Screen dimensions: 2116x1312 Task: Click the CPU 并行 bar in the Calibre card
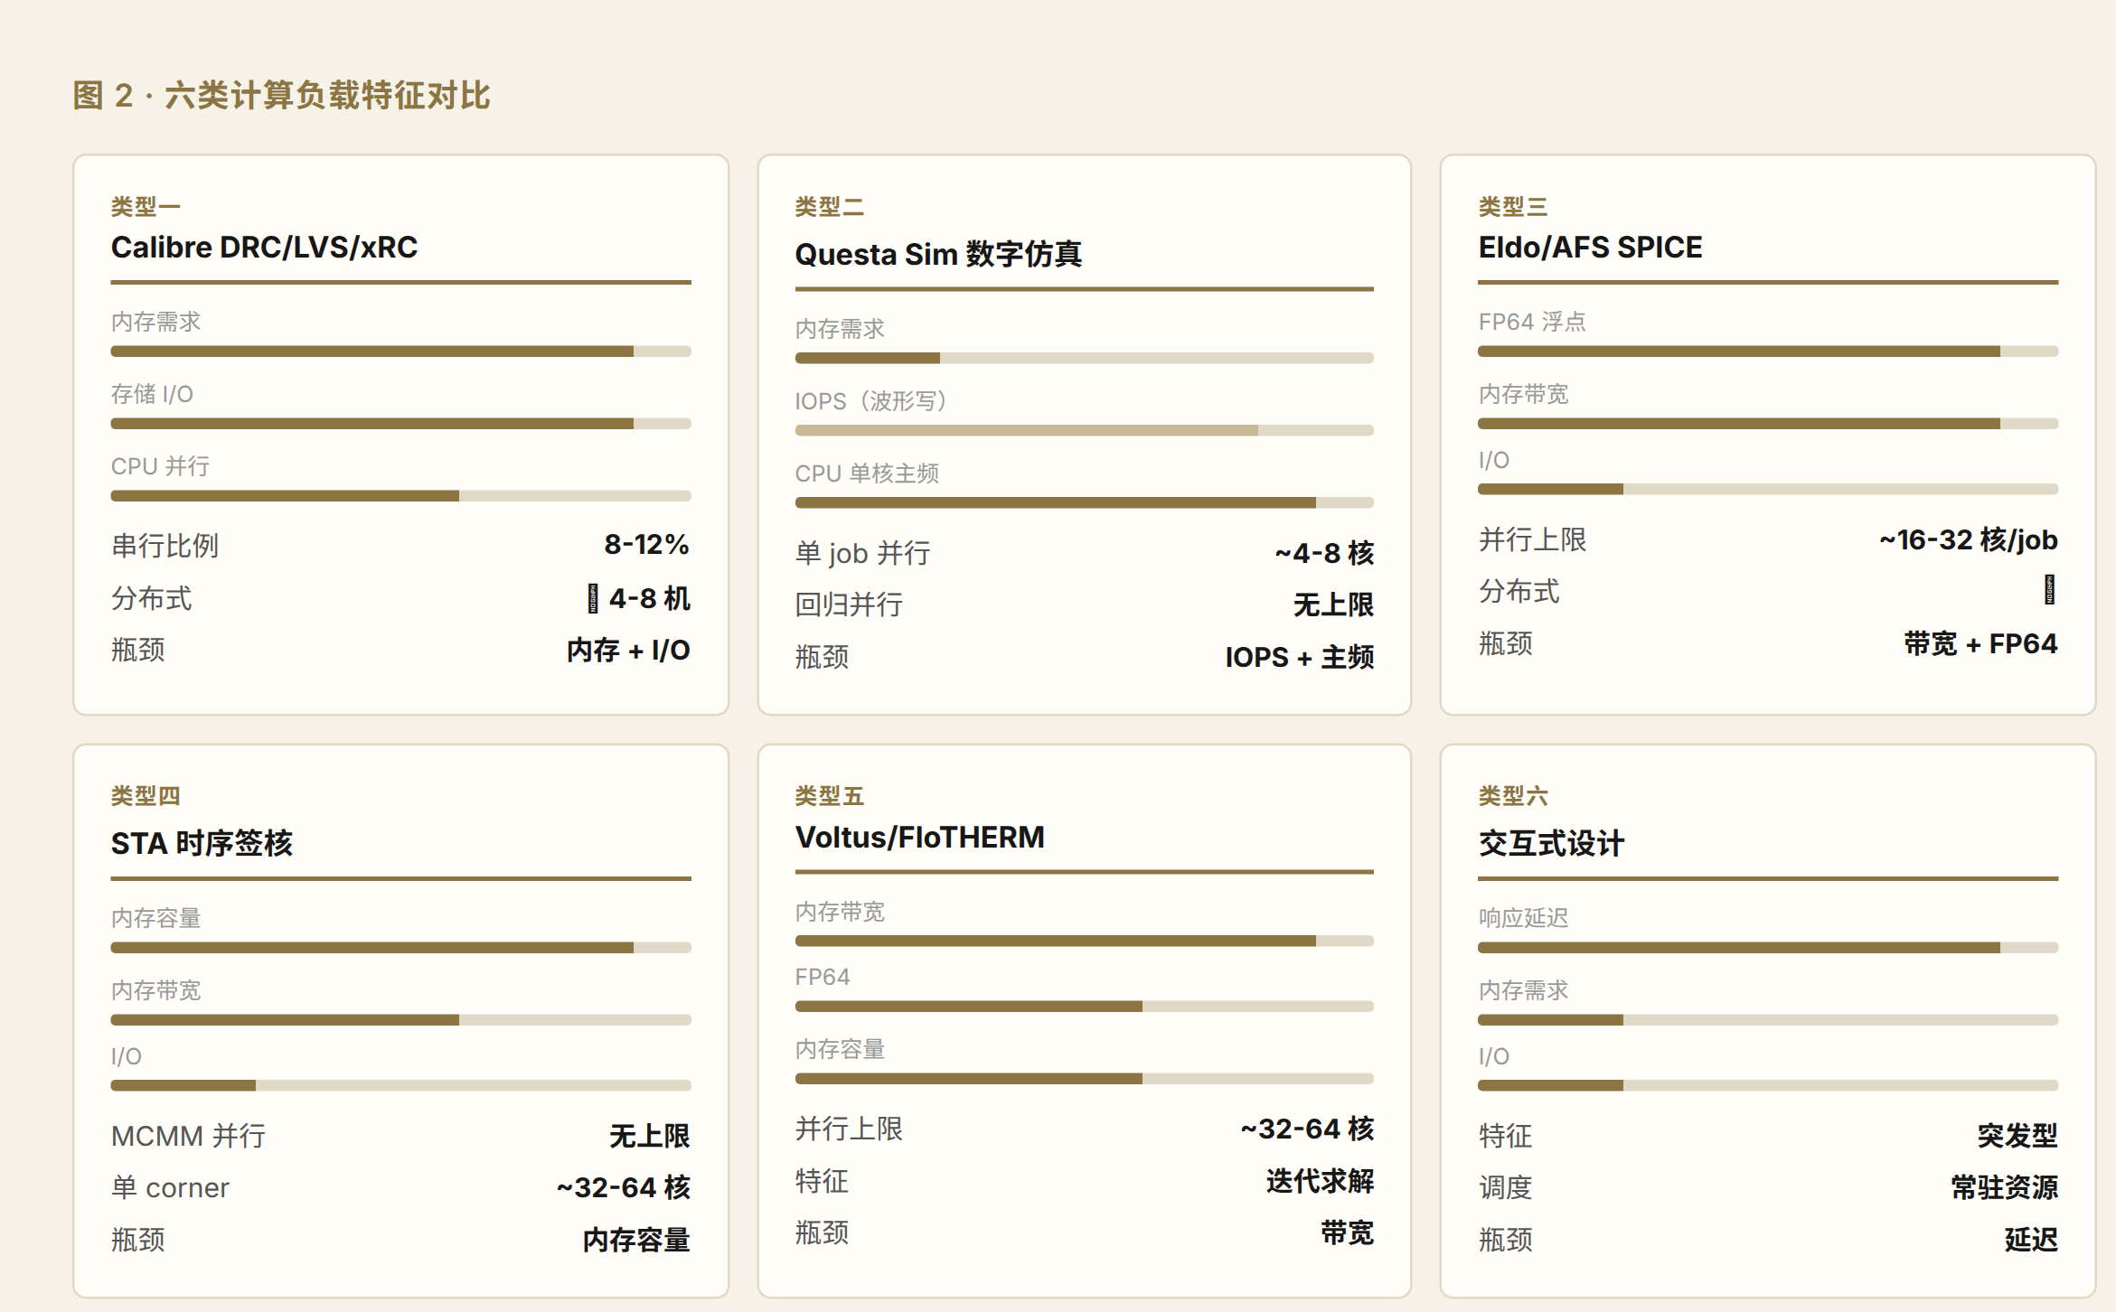click(x=400, y=495)
